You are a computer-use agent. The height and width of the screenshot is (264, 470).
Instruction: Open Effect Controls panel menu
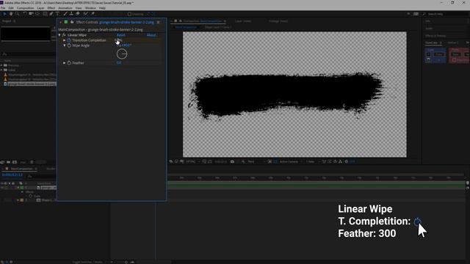(x=159, y=22)
